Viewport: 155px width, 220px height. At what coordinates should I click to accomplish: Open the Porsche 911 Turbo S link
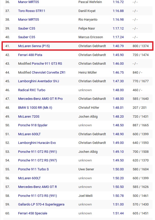point(33,169)
